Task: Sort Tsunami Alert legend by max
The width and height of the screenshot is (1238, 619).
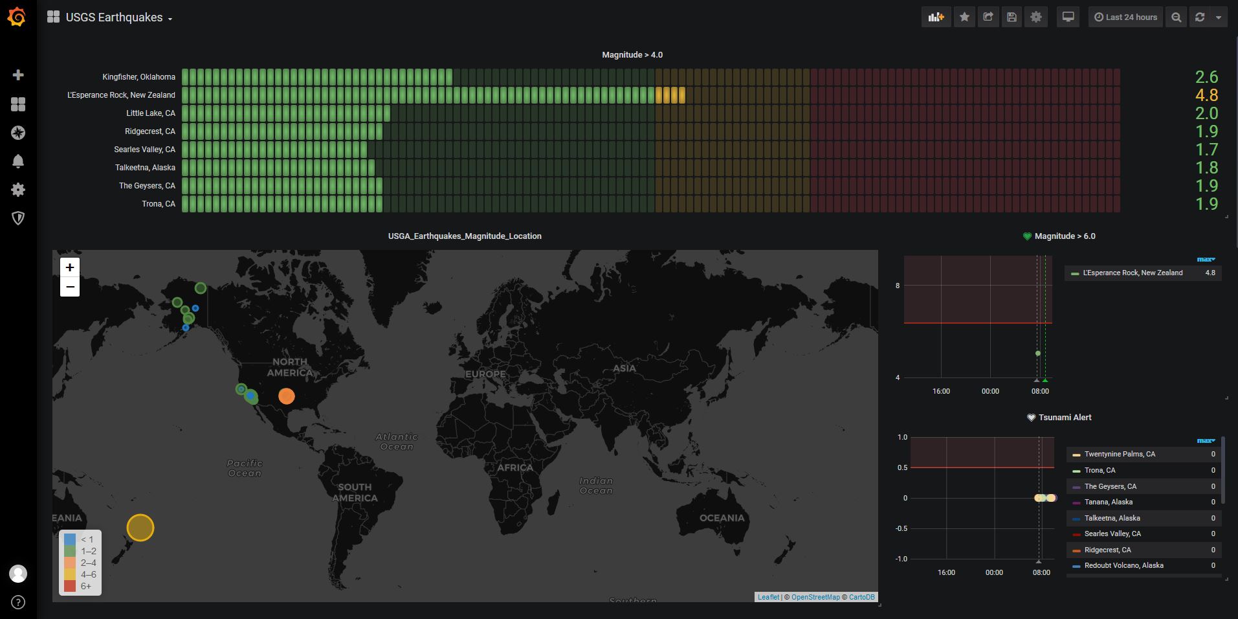Action: click(x=1206, y=441)
